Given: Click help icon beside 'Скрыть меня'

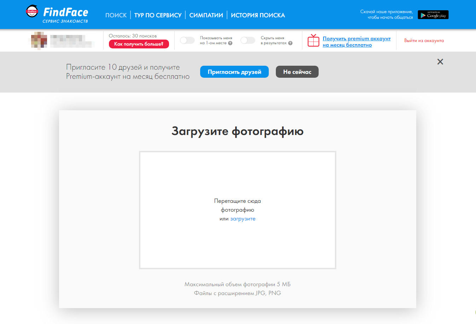Looking at the screenshot, I should tap(290, 43).
